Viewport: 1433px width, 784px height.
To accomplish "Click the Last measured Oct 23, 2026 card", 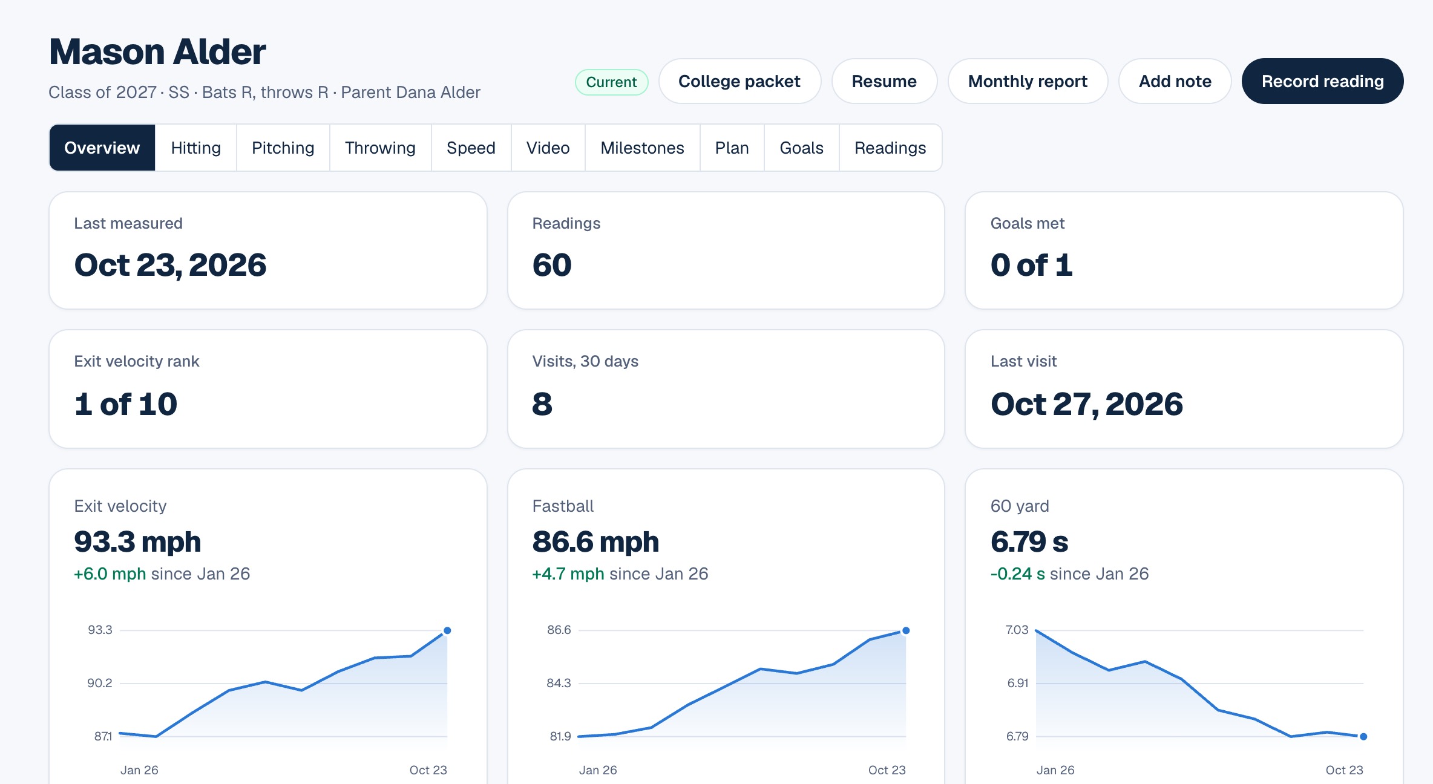I will pyautogui.click(x=268, y=250).
